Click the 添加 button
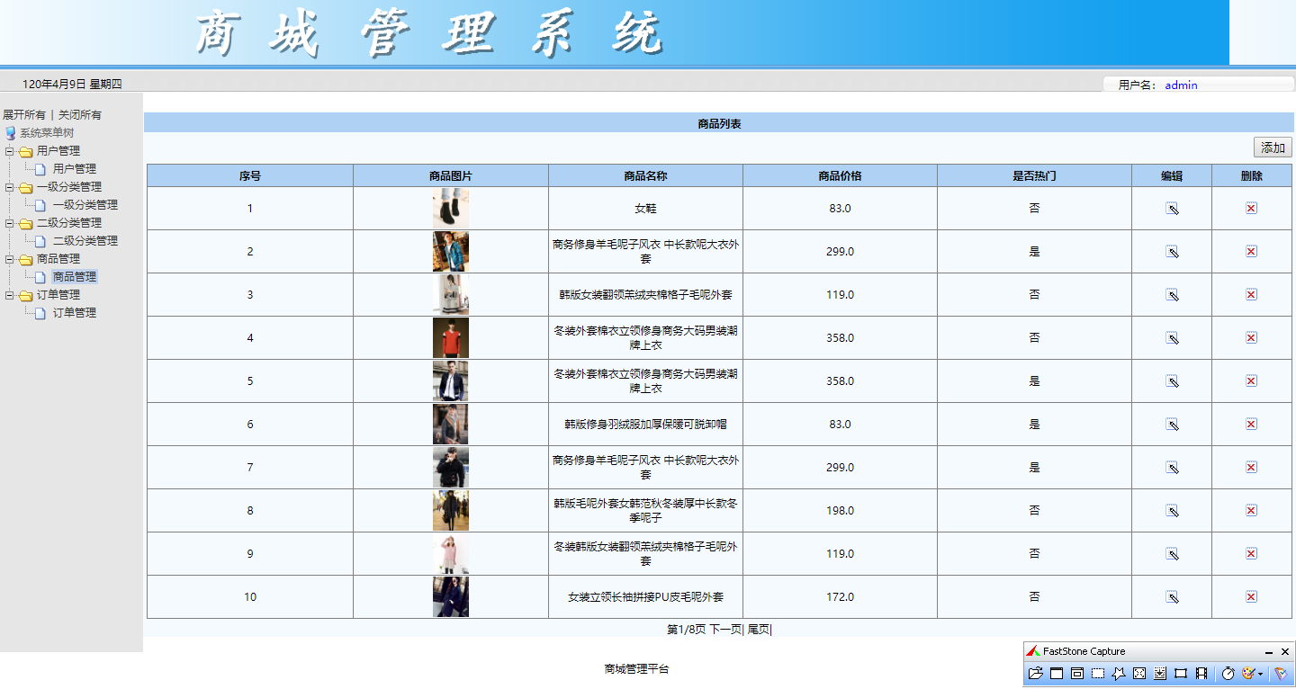Screen dimensions: 1296x689 (x=1273, y=148)
